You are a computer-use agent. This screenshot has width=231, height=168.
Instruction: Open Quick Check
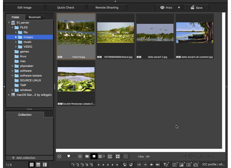[66, 8]
